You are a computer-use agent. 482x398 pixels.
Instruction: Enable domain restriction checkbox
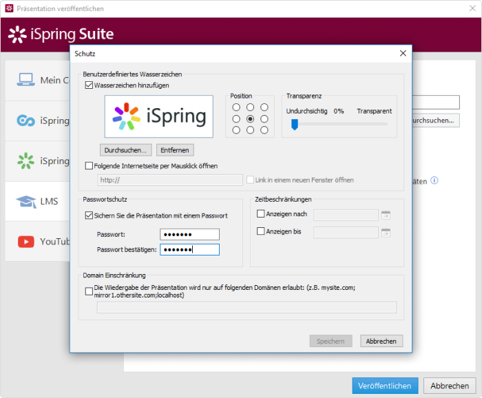click(89, 291)
